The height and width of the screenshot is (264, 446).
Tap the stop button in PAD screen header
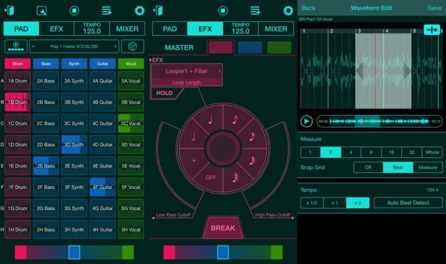tap(74, 11)
